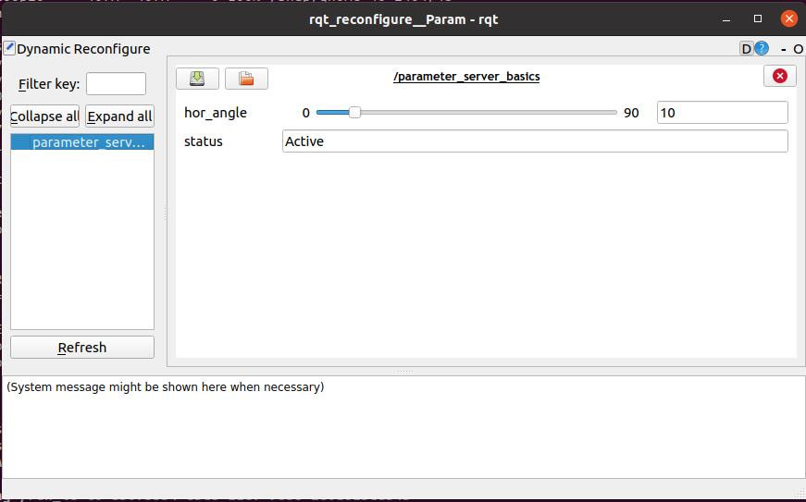Screen dimensions: 806x502
Task: Click into the Filter key field
Action: [117, 83]
